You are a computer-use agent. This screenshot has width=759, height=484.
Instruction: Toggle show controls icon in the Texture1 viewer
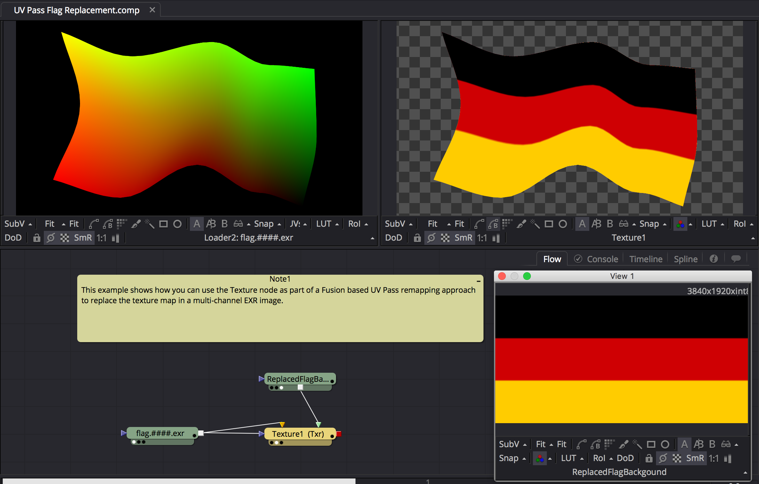click(x=431, y=238)
